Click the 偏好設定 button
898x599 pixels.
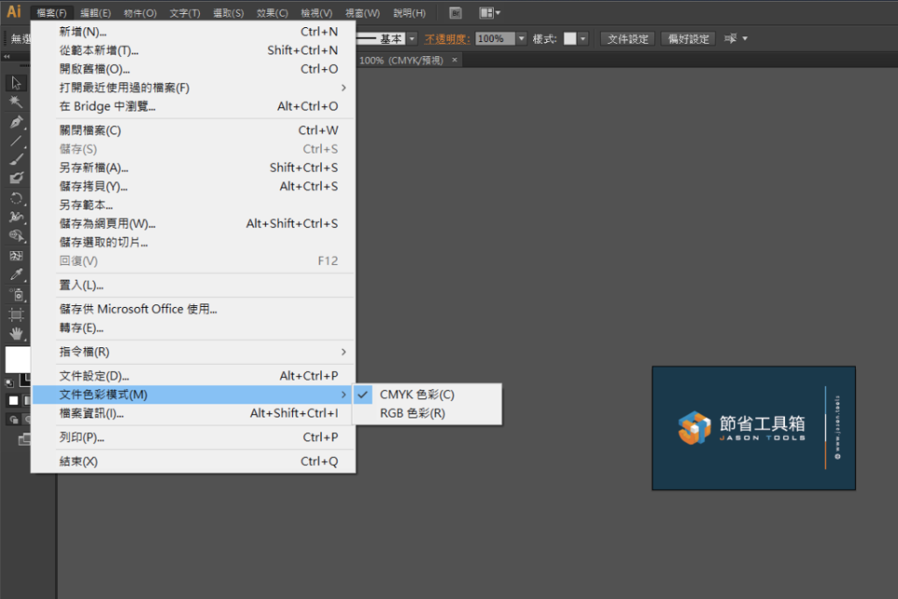(x=688, y=39)
